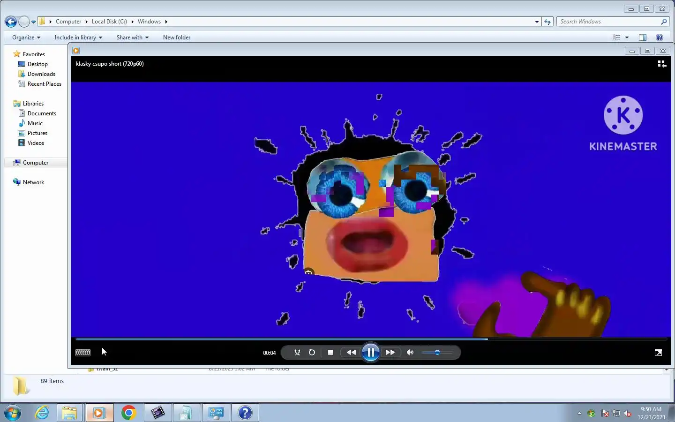Screen dimensions: 675x422
Task: Click the Previous (rewind) button
Action: (351, 353)
